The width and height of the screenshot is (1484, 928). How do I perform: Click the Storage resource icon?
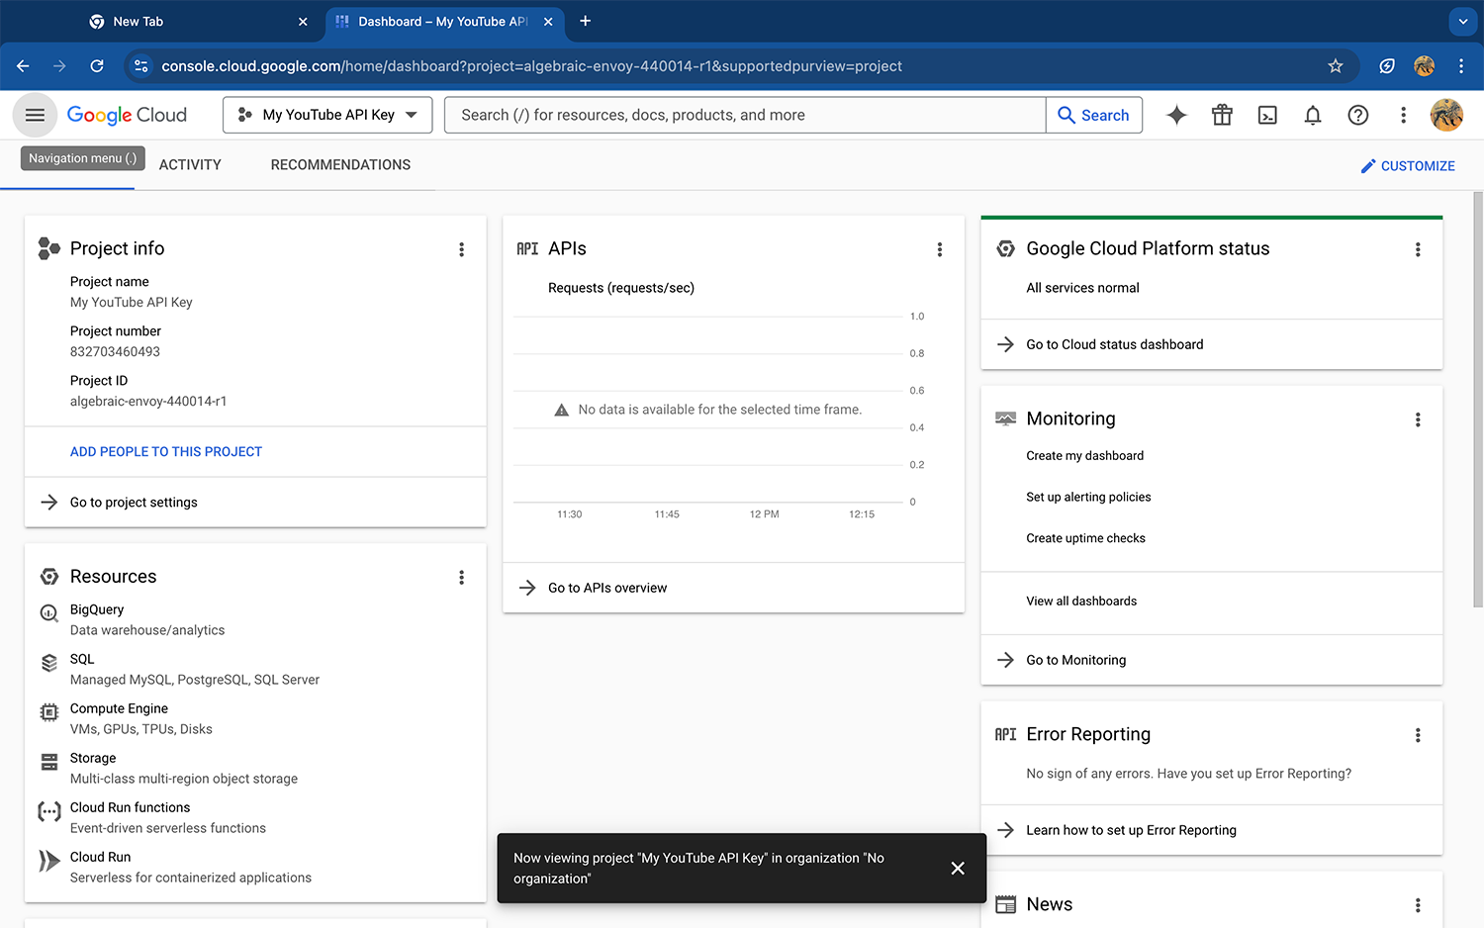pos(48,762)
